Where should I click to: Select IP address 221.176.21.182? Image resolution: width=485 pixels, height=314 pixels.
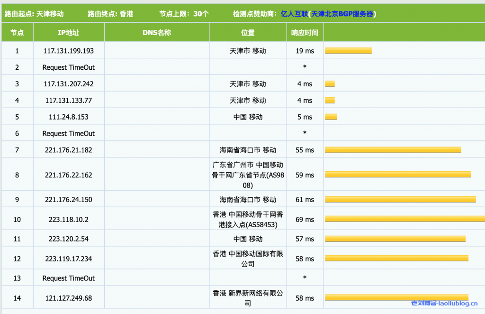click(68, 150)
